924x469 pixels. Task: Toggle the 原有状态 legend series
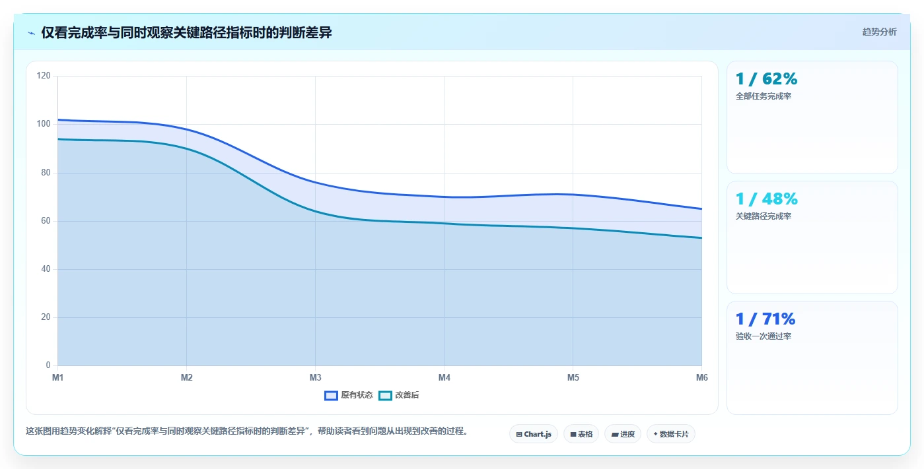pyautogui.click(x=349, y=395)
